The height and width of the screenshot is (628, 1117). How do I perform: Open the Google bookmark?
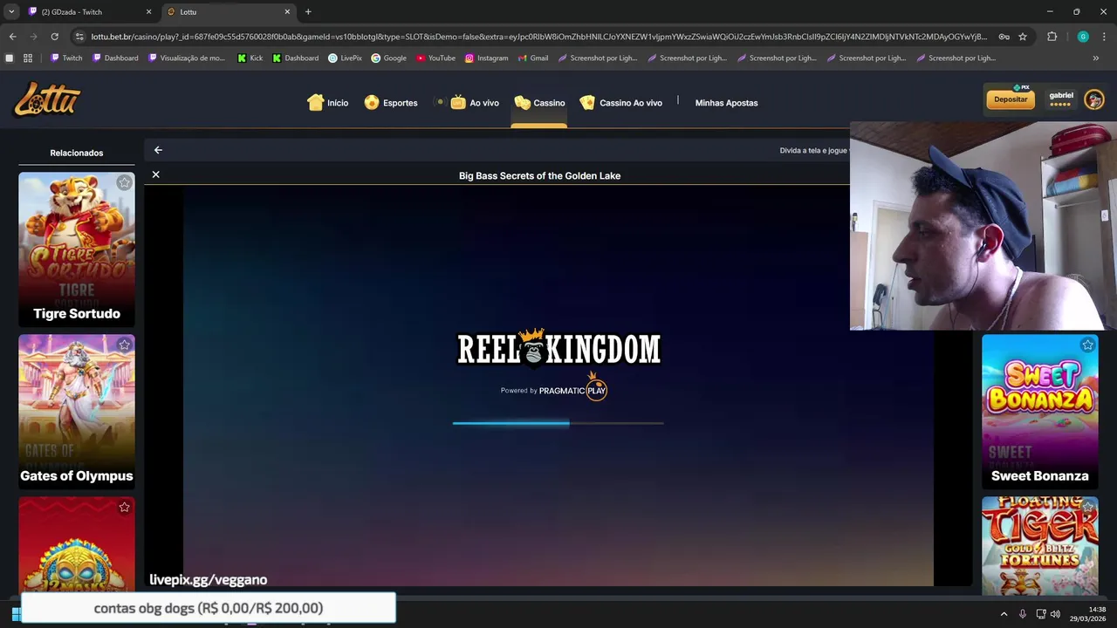[x=388, y=58]
